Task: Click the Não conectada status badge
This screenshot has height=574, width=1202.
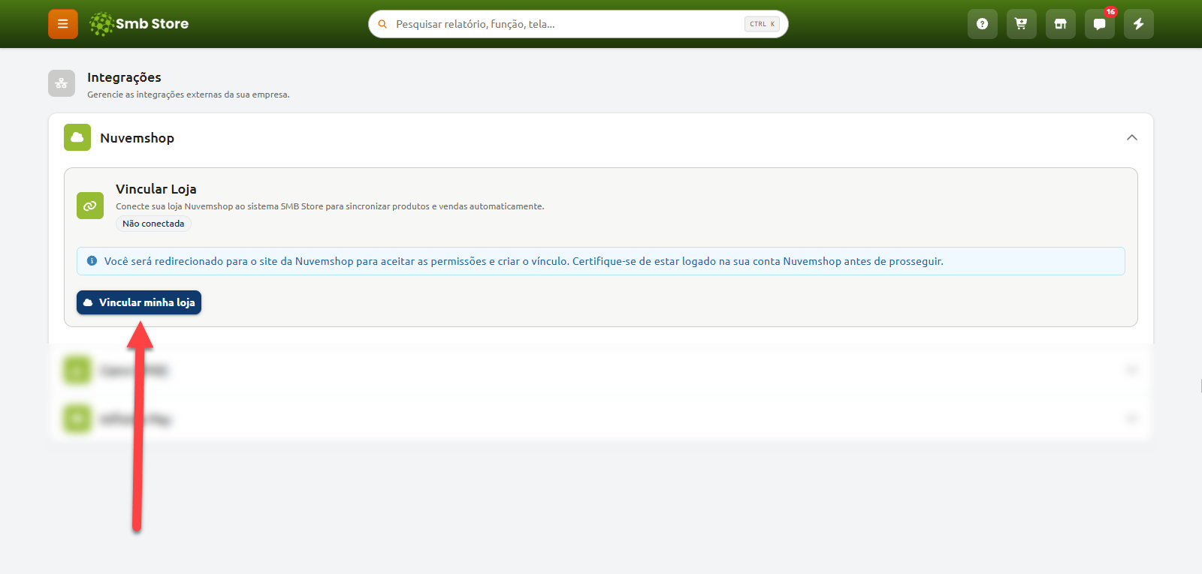Action: pyautogui.click(x=153, y=224)
